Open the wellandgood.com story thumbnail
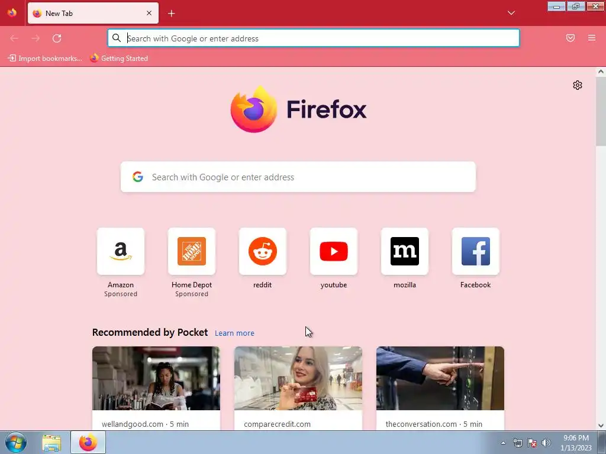The width and height of the screenshot is (606, 454). [x=156, y=378]
